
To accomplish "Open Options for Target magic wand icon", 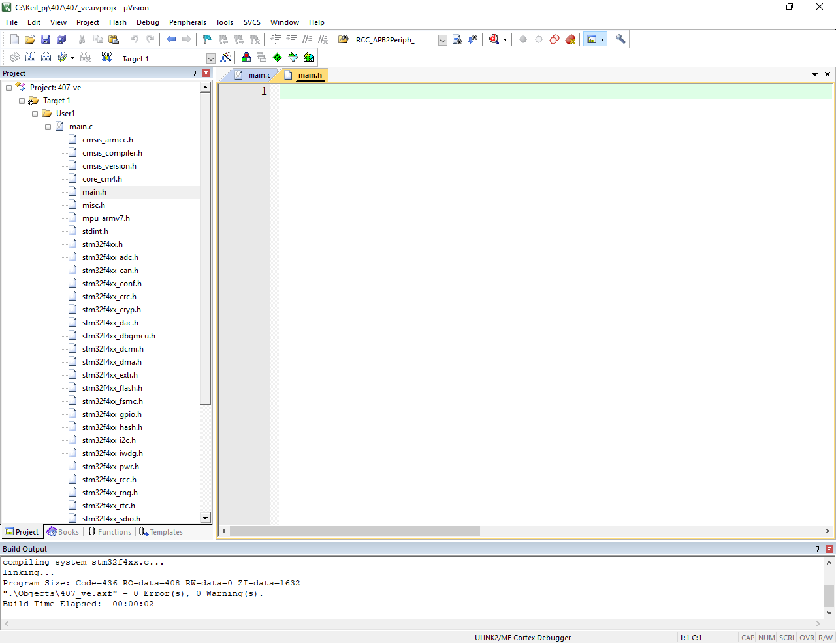I will 225,58.
